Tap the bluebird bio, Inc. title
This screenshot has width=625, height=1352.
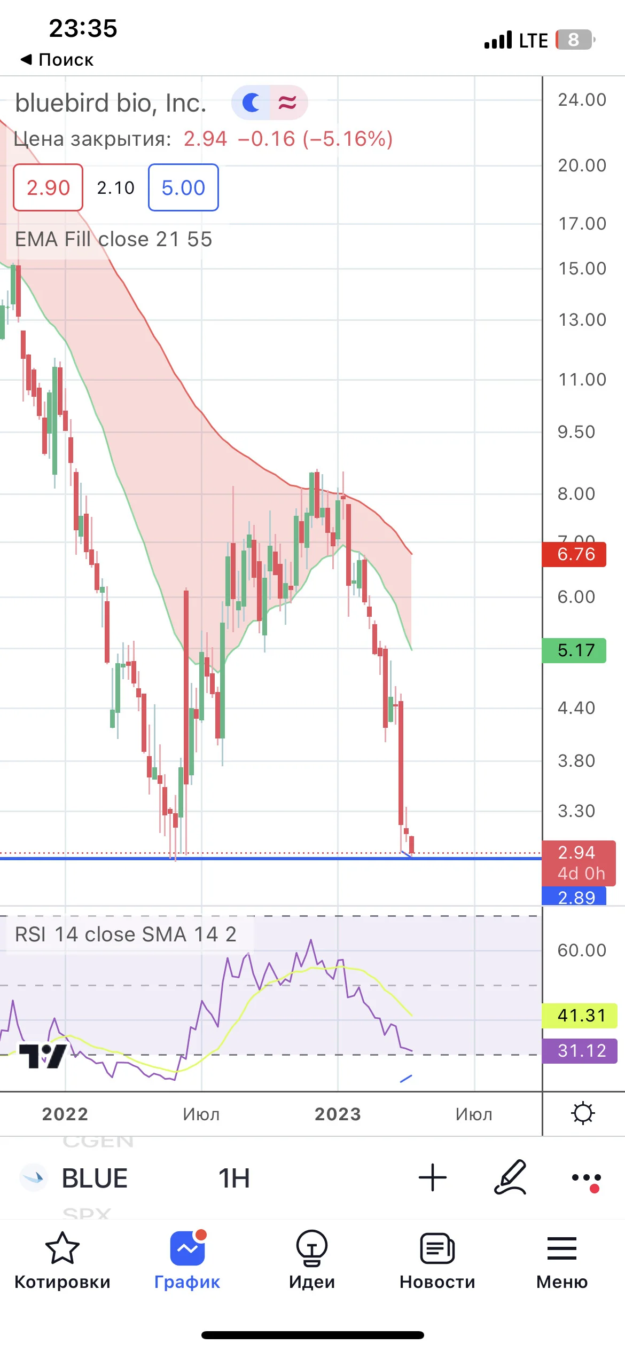coord(111,103)
